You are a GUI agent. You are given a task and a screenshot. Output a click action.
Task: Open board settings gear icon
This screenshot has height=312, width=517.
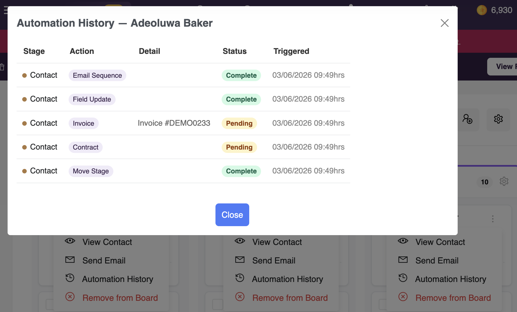tap(498, 119)
